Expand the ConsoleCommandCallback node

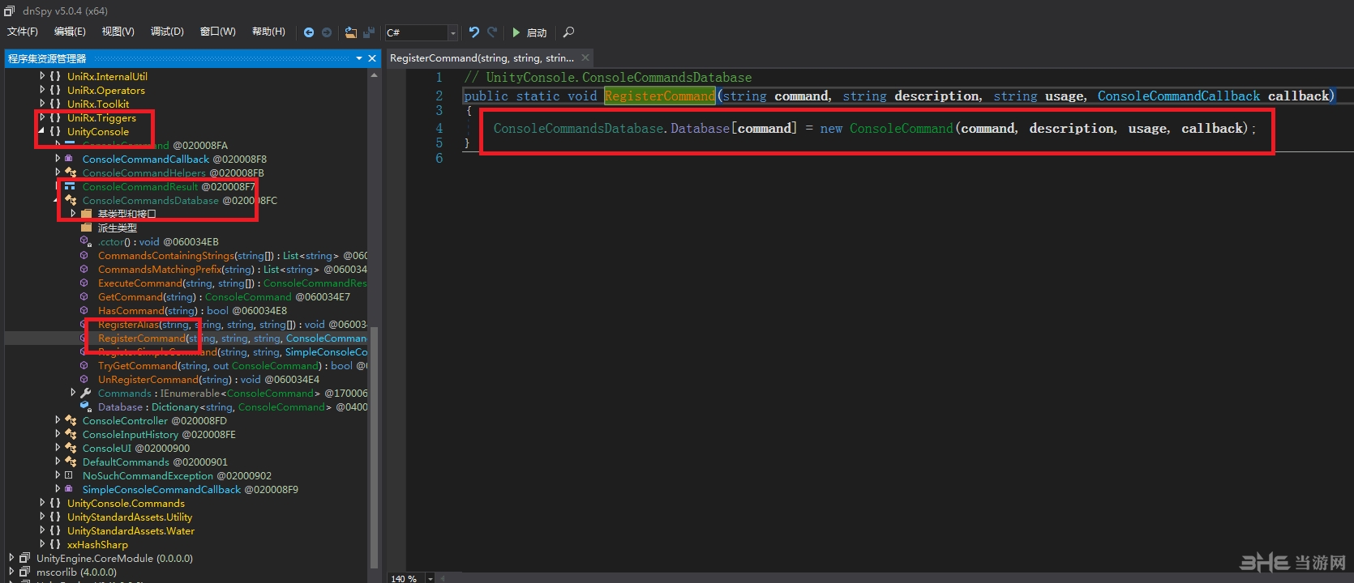pyautogui.click(x=58, y=159)
